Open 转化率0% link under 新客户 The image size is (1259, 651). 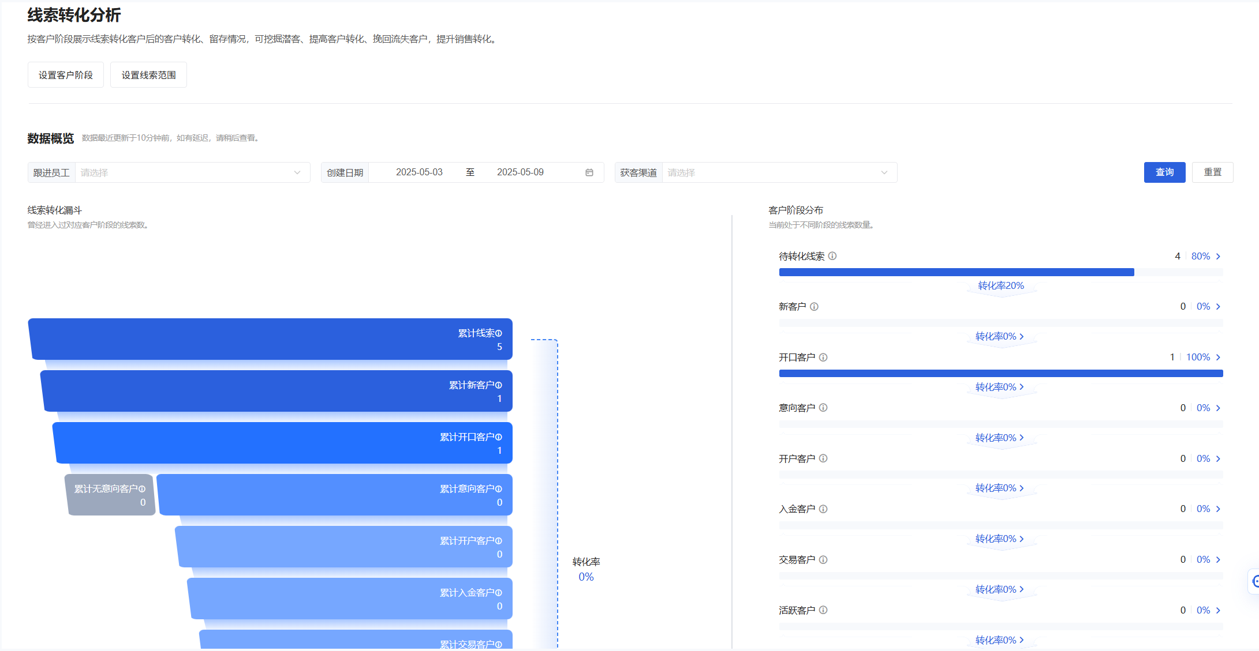[1000, 337]
